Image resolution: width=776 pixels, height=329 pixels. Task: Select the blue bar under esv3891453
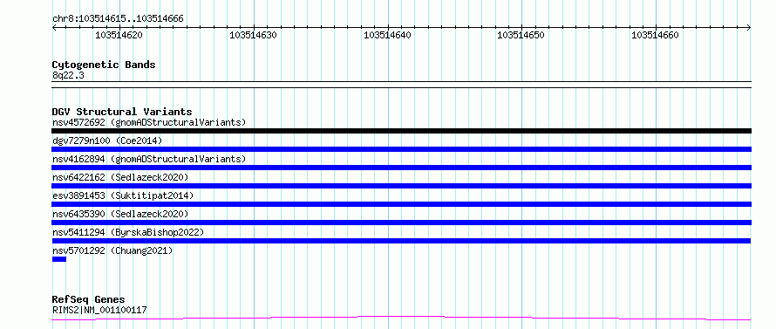tap(401, 204)
